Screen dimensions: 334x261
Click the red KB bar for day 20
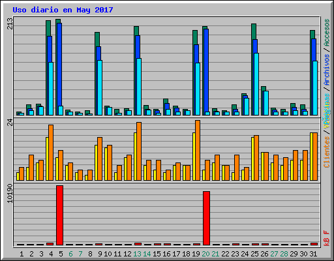[206, 218]
